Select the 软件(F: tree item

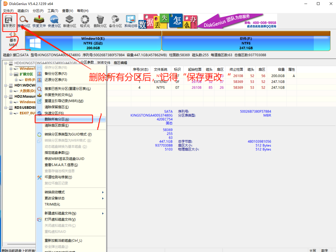[30, 80]
